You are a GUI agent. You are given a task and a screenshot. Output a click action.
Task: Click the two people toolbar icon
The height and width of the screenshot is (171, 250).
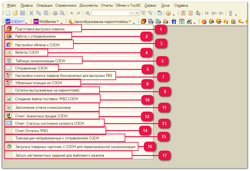click(174, 22)
